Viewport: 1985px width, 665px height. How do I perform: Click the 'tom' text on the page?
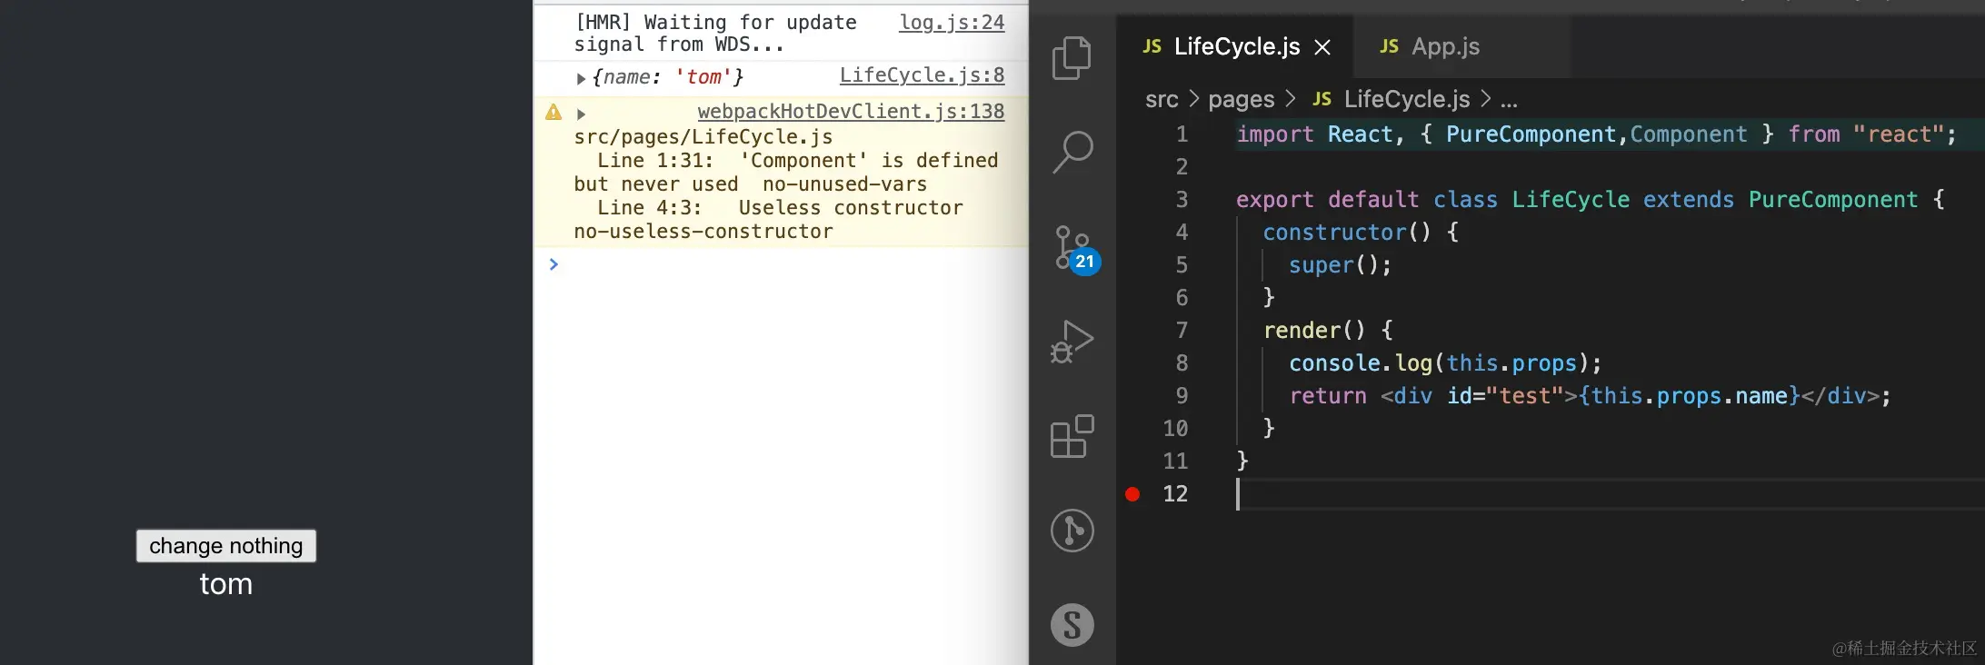[226, 584]
